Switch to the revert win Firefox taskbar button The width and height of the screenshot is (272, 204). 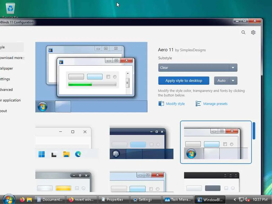(x=82, y=200)
